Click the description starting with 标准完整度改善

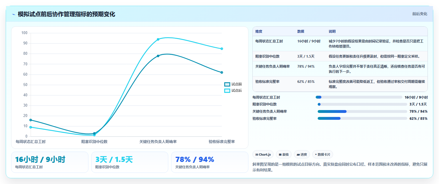(377, 84)
